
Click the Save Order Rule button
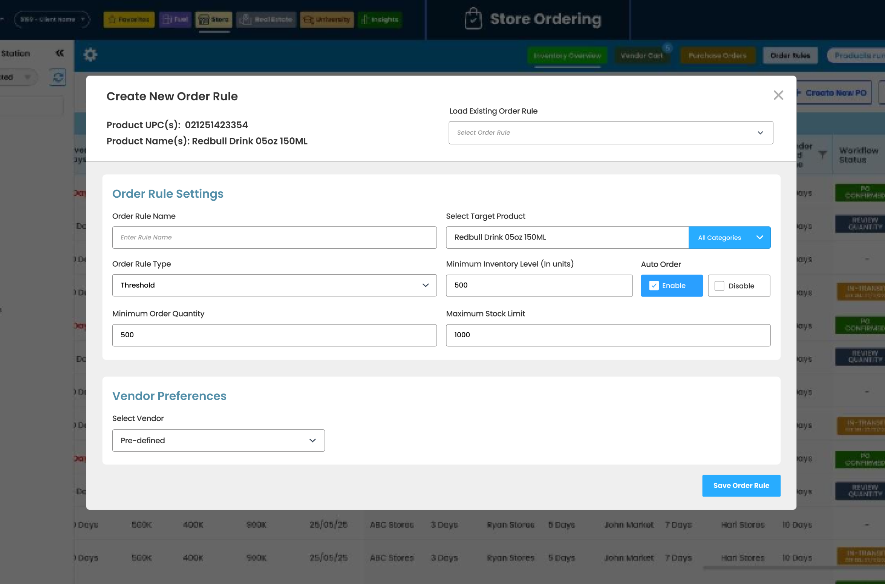(x=741, y=486)
